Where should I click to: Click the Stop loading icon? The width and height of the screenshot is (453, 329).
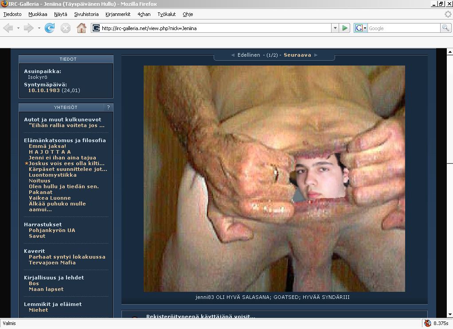click(x=66, y=28)
